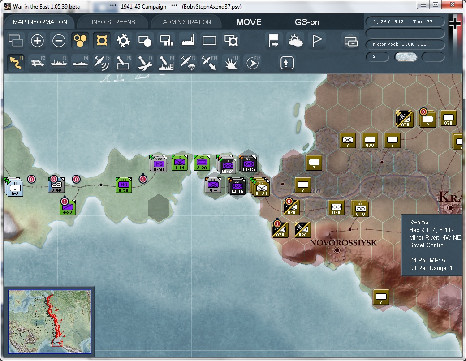Viewport: 466px width, 361px height.
Task: Click the pennant flag toolbar icon
Action: click(x=317, y=41)
